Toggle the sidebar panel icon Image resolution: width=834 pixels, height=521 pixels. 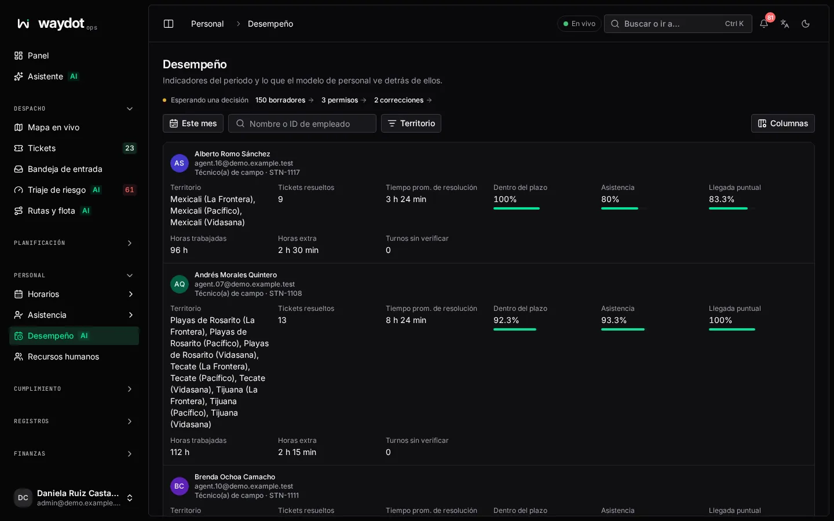[169, 24]
